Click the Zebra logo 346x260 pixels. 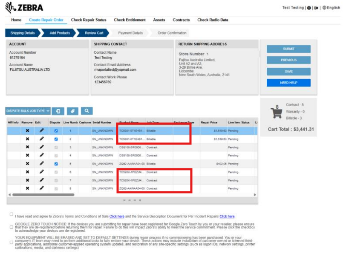point(24,8)
